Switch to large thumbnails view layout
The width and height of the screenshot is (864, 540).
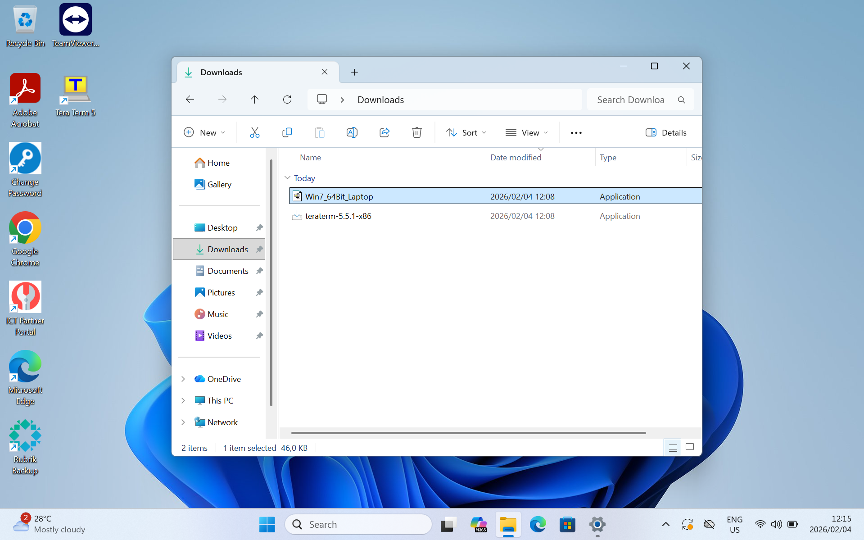tap(689, 447)
